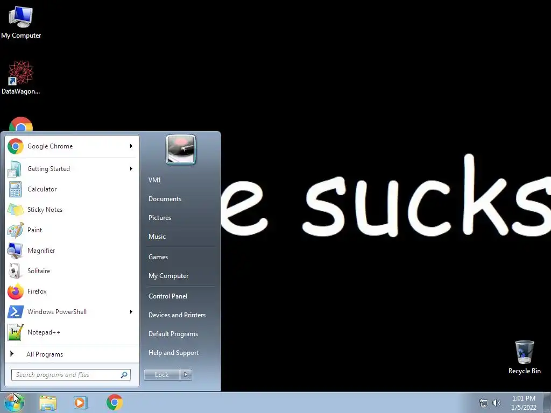Viewport: 551px width, 413px height.
Task: Open Control Panel
Action: (168, 296)
